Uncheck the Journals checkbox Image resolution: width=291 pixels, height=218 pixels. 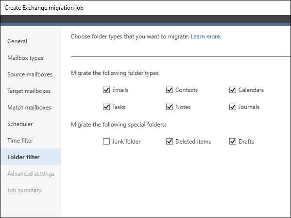tap(233, 107)
